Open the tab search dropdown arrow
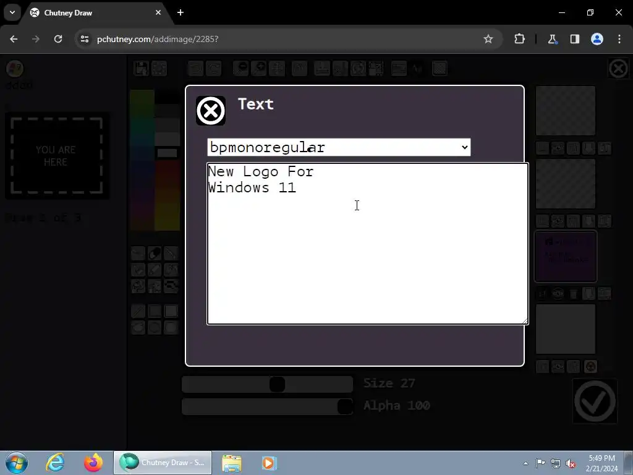The height and width of the screenshot is (475, 633). (12, 12)
